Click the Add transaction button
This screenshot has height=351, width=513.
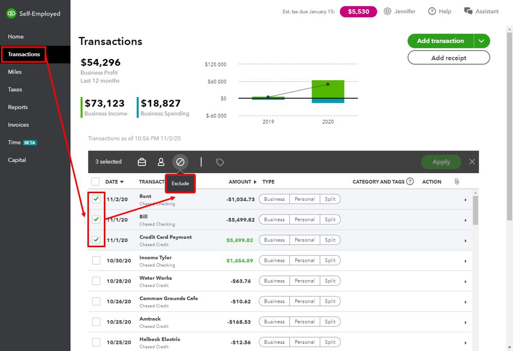pos(441,41)
